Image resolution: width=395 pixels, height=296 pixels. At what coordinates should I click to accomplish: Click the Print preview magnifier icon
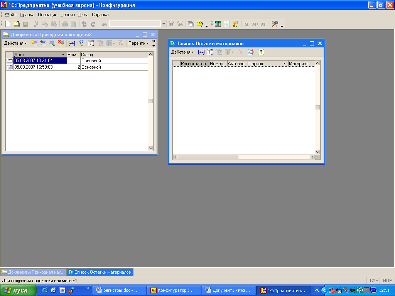click(x=74, y=24)
